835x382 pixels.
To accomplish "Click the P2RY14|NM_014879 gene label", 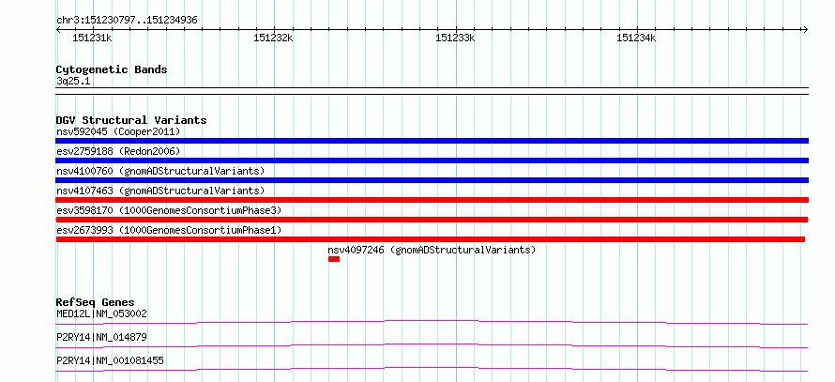I will coord(101,337).
